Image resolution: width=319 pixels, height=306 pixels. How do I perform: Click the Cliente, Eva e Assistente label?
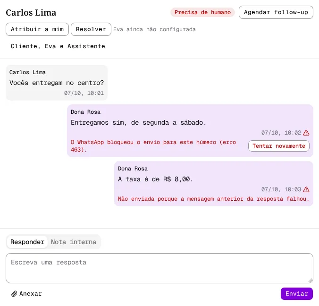(x=58, y=46)
